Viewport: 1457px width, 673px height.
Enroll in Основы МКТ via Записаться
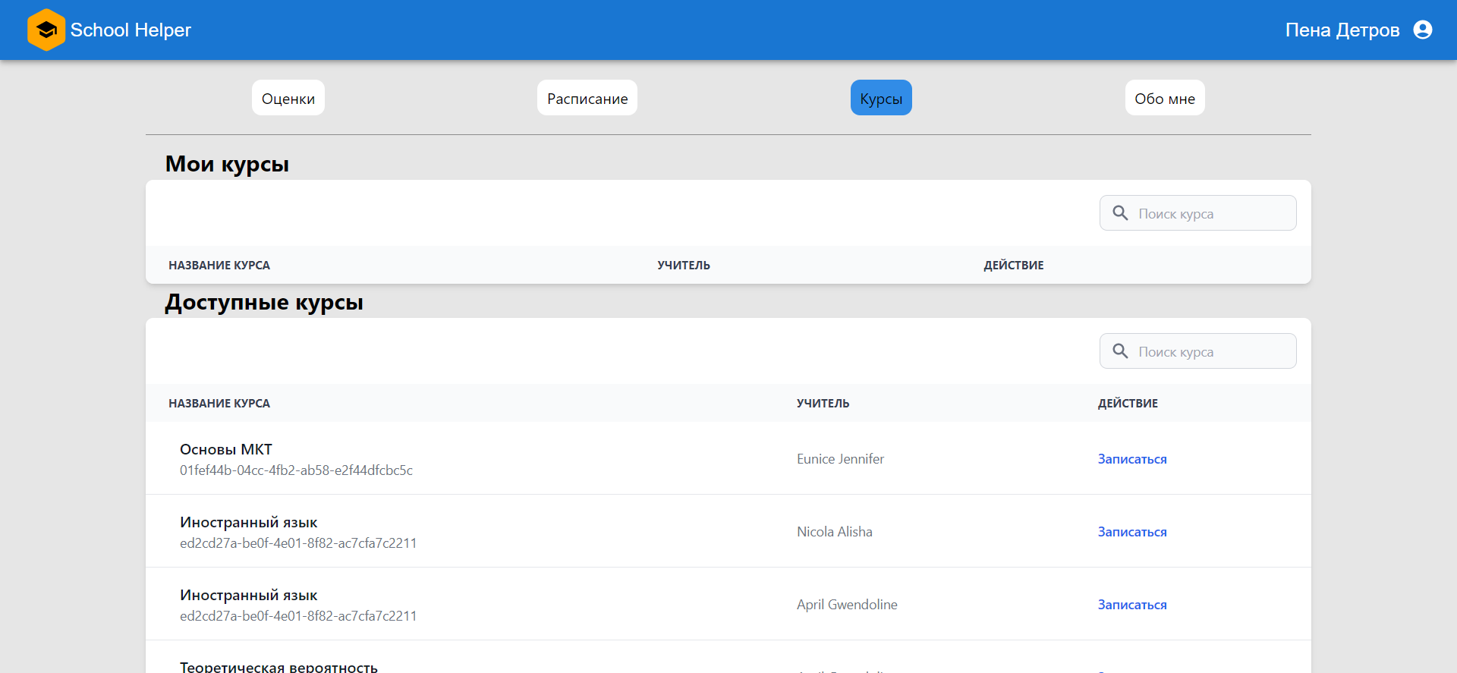[x=1132, y=459]
